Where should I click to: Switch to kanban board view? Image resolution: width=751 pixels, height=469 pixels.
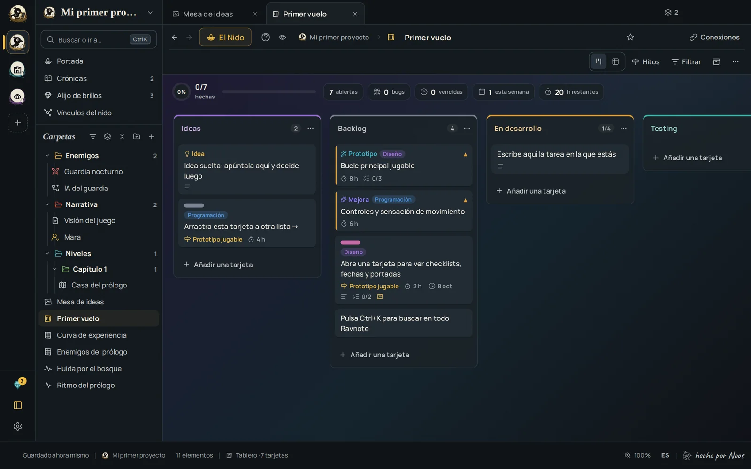click(x=598, y=61)
